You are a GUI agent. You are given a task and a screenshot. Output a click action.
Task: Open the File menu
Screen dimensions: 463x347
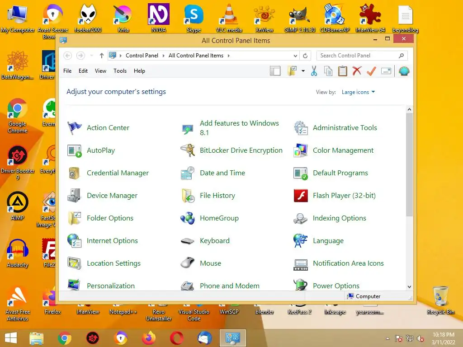point(67,71)
